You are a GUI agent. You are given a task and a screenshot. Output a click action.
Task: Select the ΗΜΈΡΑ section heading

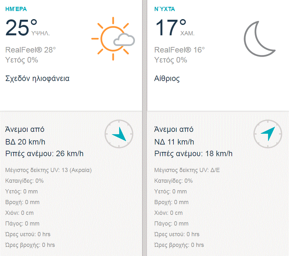tap(16, 9)
